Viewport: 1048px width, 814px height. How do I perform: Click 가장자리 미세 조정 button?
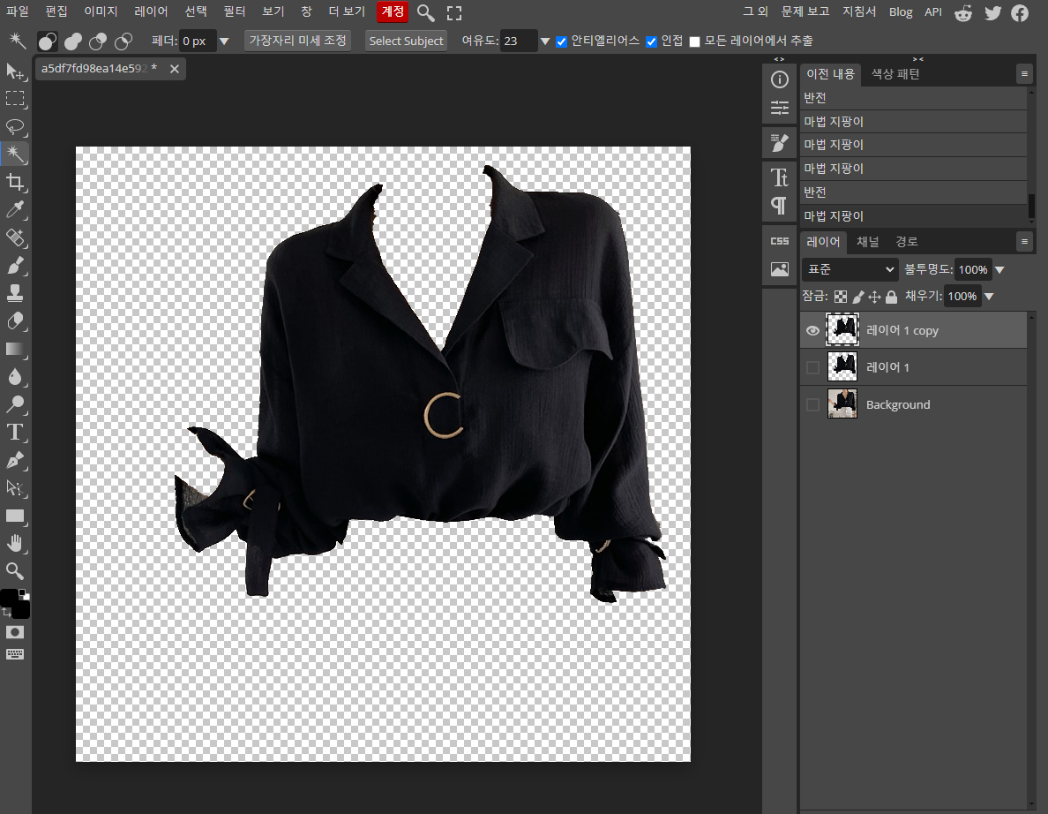(298, 41)
